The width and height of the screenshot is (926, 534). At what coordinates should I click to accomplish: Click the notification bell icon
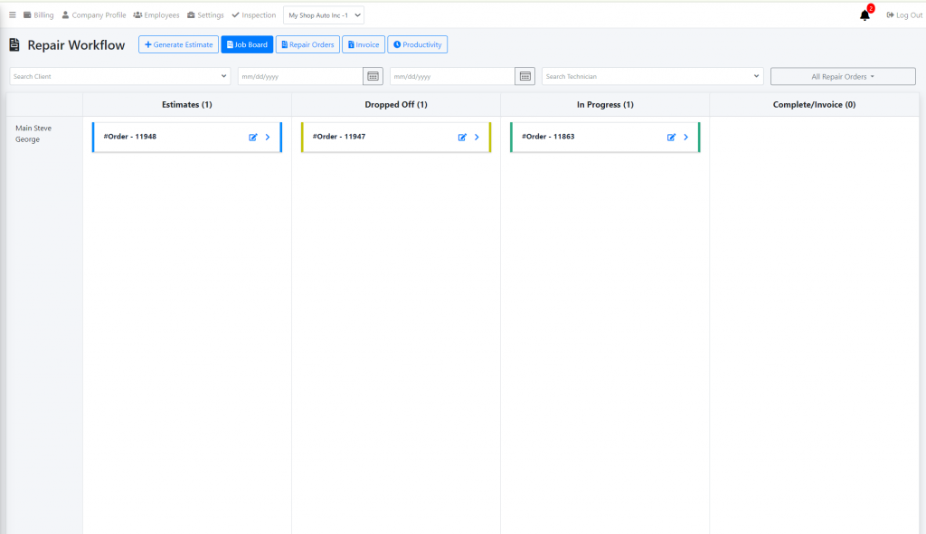[865, 15]
